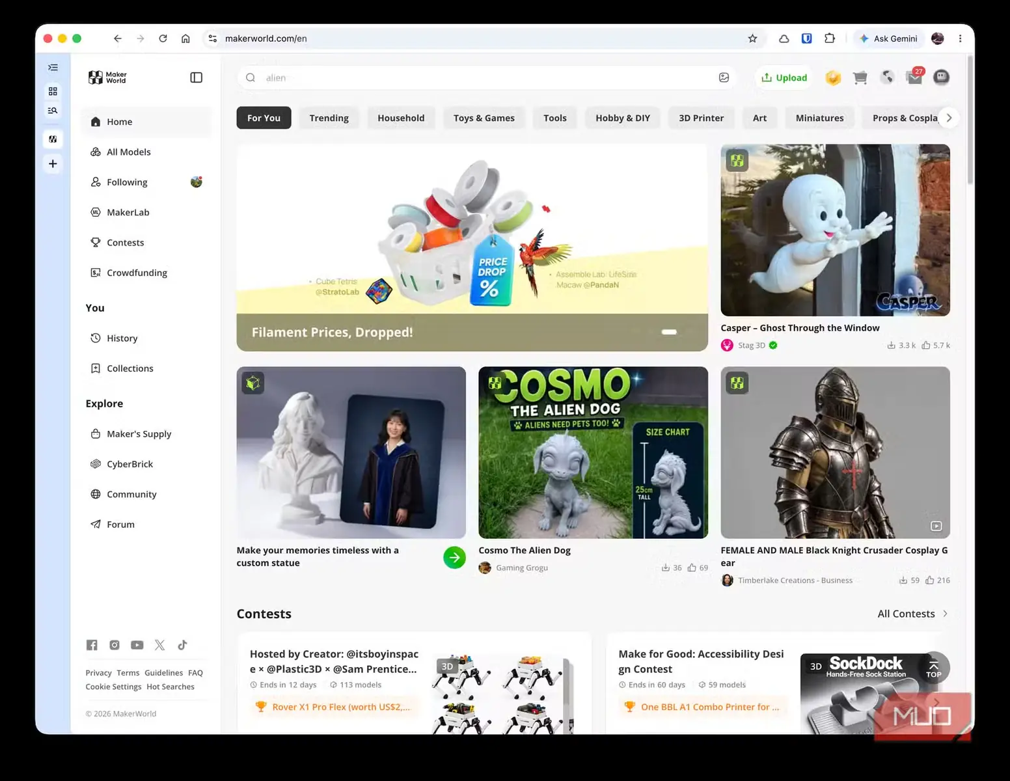Viewport: 1010px width, 781px height.
Task: Open the shopping cart icon
Action: (860, 77)
